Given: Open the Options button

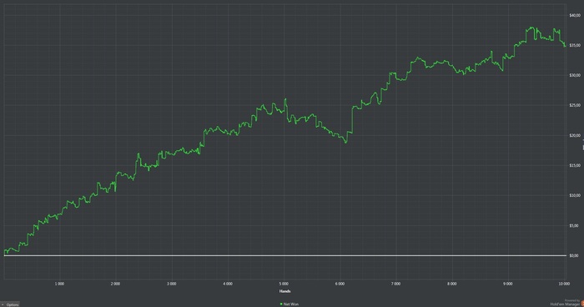Looking at the screenshot, I should tap(10, 304).
